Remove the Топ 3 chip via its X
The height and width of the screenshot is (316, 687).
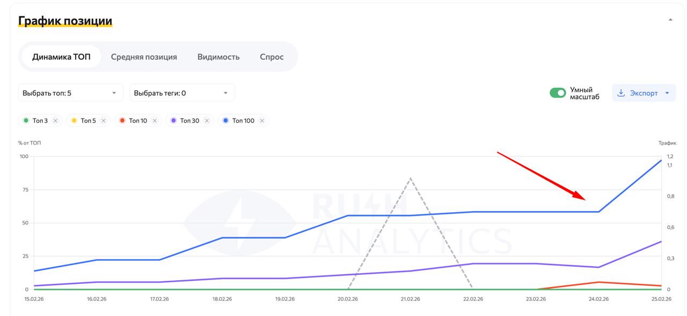pyautogui.click(x=55, y=121)
